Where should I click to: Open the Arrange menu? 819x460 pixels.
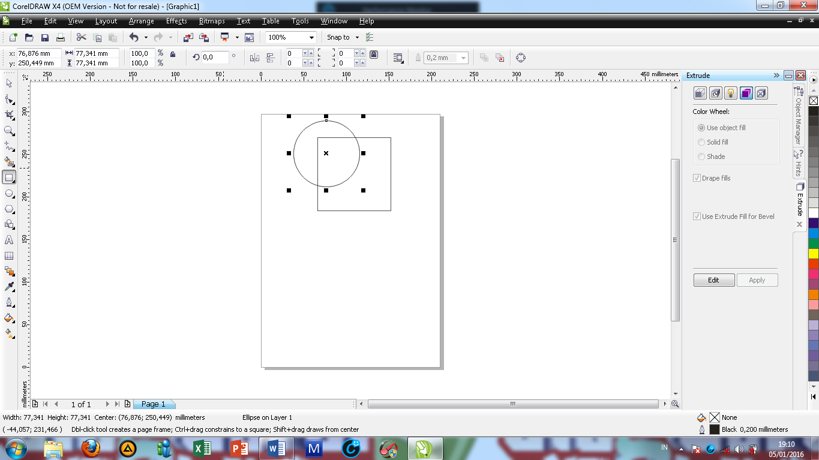coord(141,21)
